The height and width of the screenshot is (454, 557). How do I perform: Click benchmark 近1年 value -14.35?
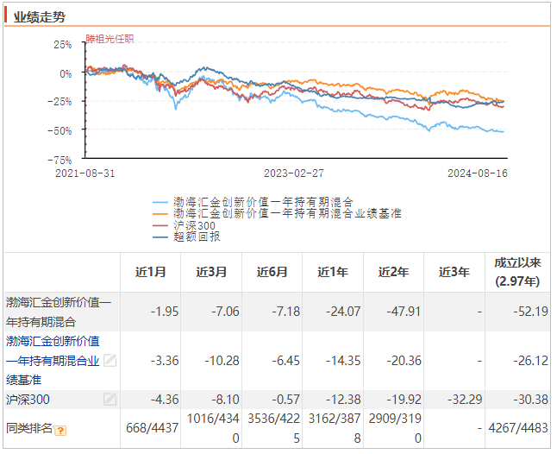(343, 361)
